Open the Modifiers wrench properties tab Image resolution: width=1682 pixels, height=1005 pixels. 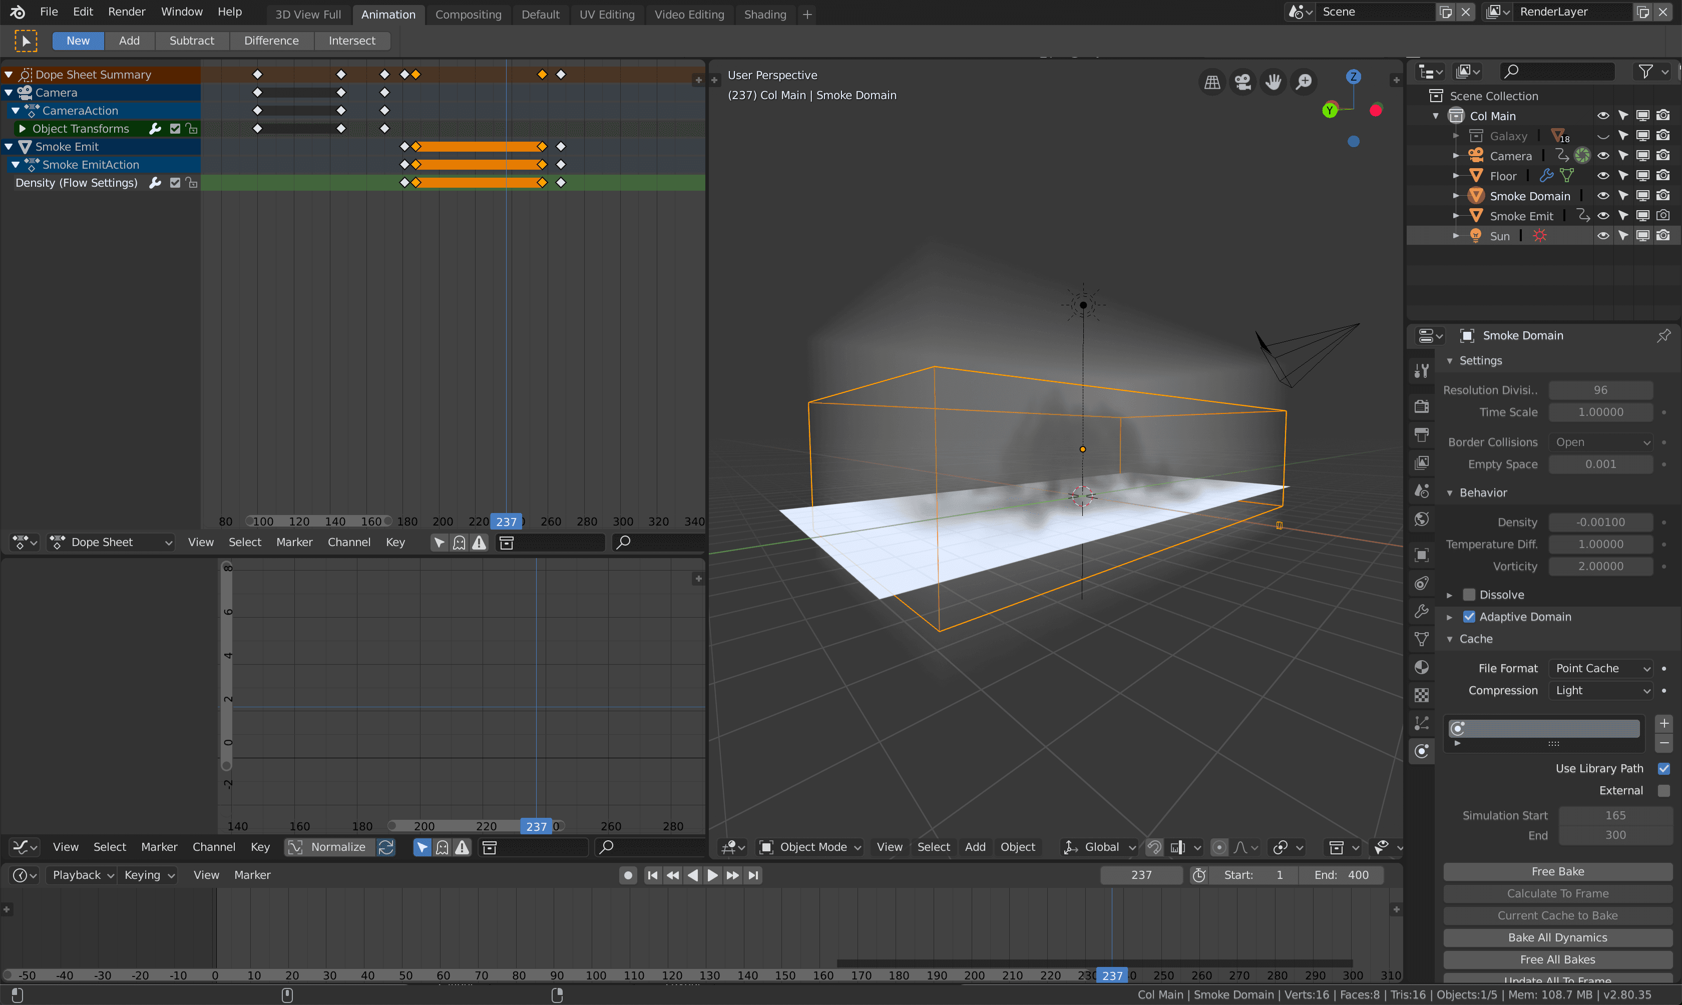tap(1421, 611)
